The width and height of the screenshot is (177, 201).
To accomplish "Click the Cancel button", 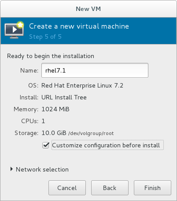I will click(67, 188).
